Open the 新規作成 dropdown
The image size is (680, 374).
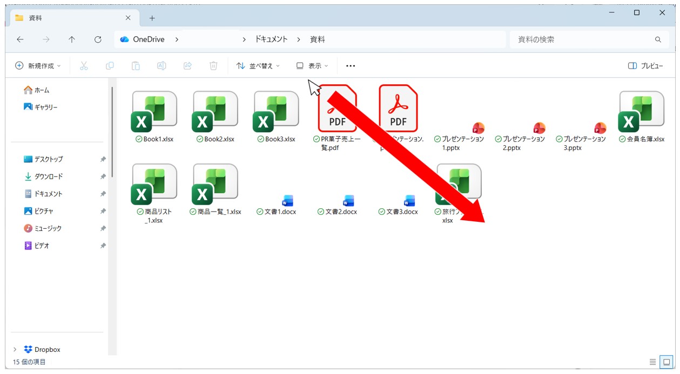point(38,66)
